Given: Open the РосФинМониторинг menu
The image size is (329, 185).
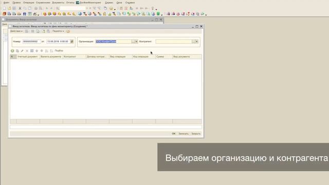Looking at the screenshot, I should click(88, 3).
